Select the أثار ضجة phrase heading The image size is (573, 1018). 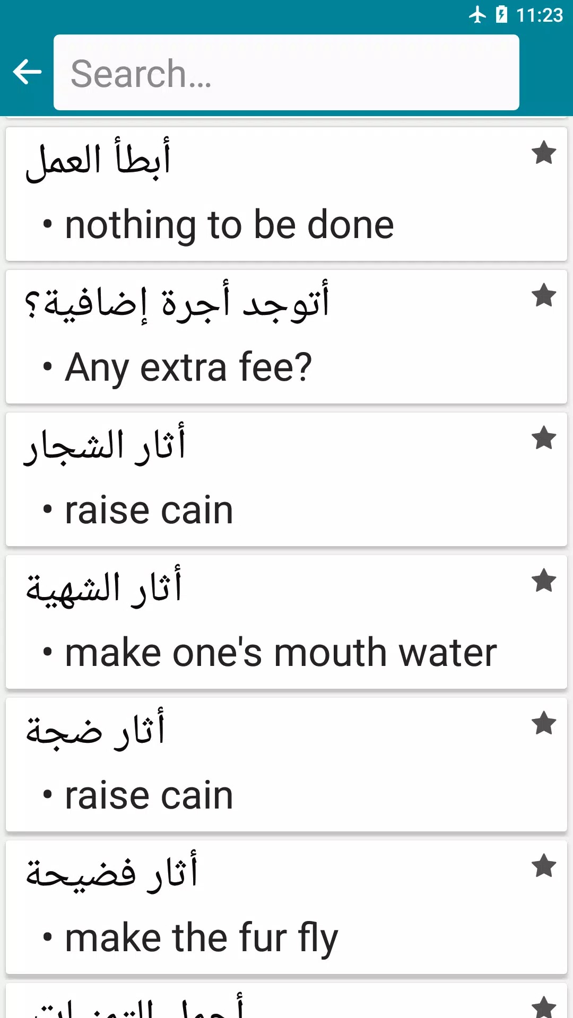[95, 730]
